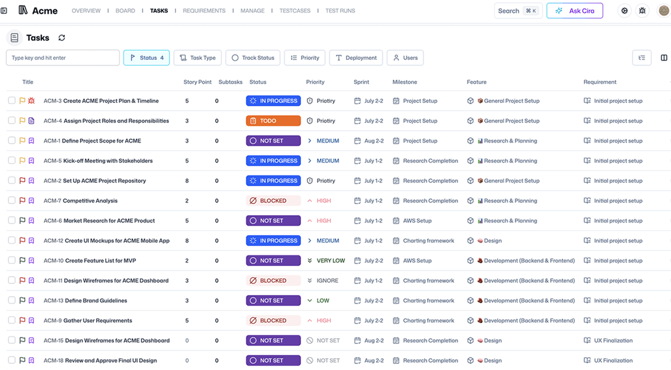This screenshot has height=370, width=671.
Task: Click the Acme logo icon
Action: [x=23, y=10]
